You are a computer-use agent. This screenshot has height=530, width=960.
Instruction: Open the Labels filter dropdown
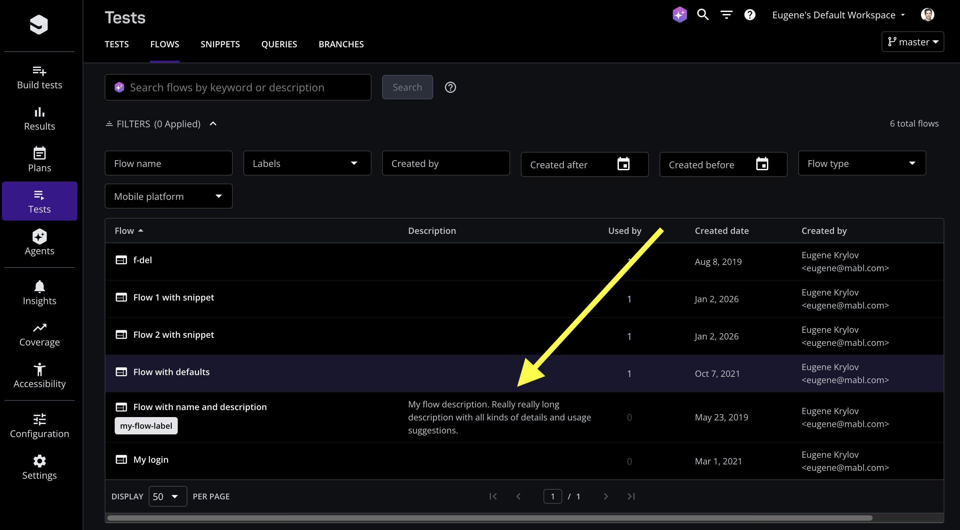coord(307,163)
